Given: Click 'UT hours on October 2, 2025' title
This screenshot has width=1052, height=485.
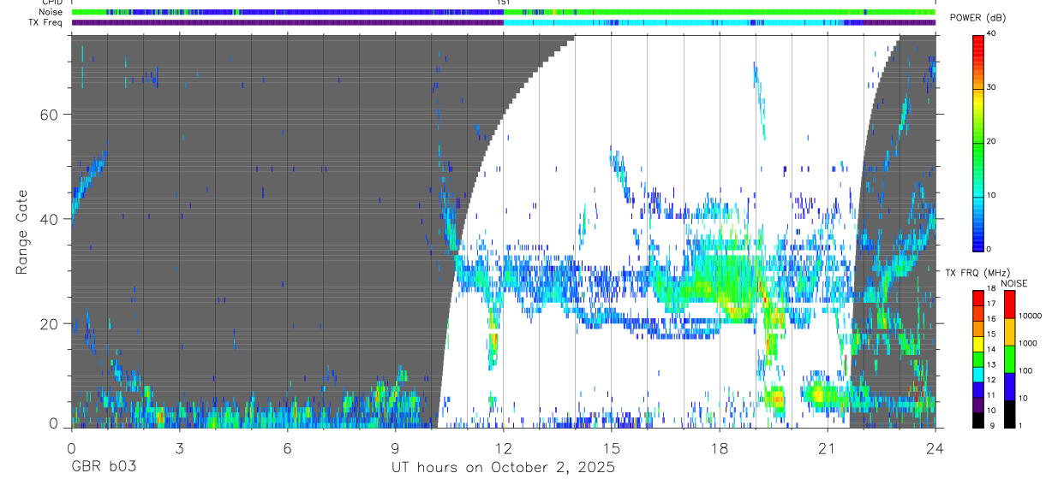Looking at the screenshot, I should 503,468.
